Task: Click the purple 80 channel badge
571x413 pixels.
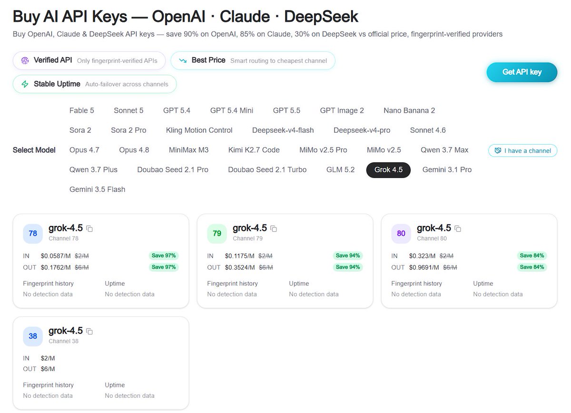Action: [x=401, y=234]
